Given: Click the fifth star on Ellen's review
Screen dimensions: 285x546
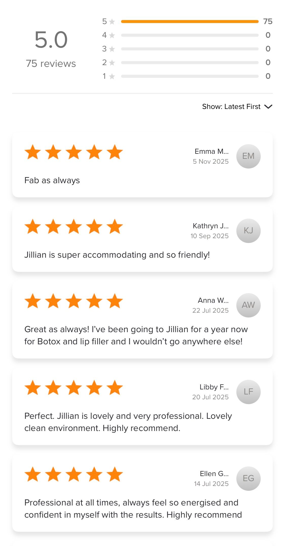Looking at the screenshot, I should pyautogui.click(x=115, y=474).
